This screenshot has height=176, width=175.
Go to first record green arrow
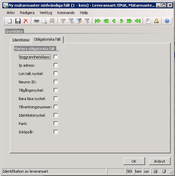(x=98, y=21)
